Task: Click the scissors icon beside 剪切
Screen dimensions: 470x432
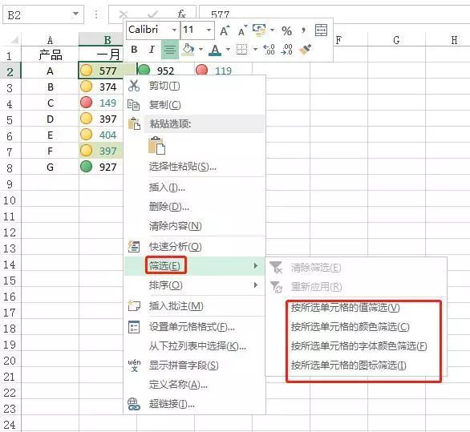Action: point(134,86)
